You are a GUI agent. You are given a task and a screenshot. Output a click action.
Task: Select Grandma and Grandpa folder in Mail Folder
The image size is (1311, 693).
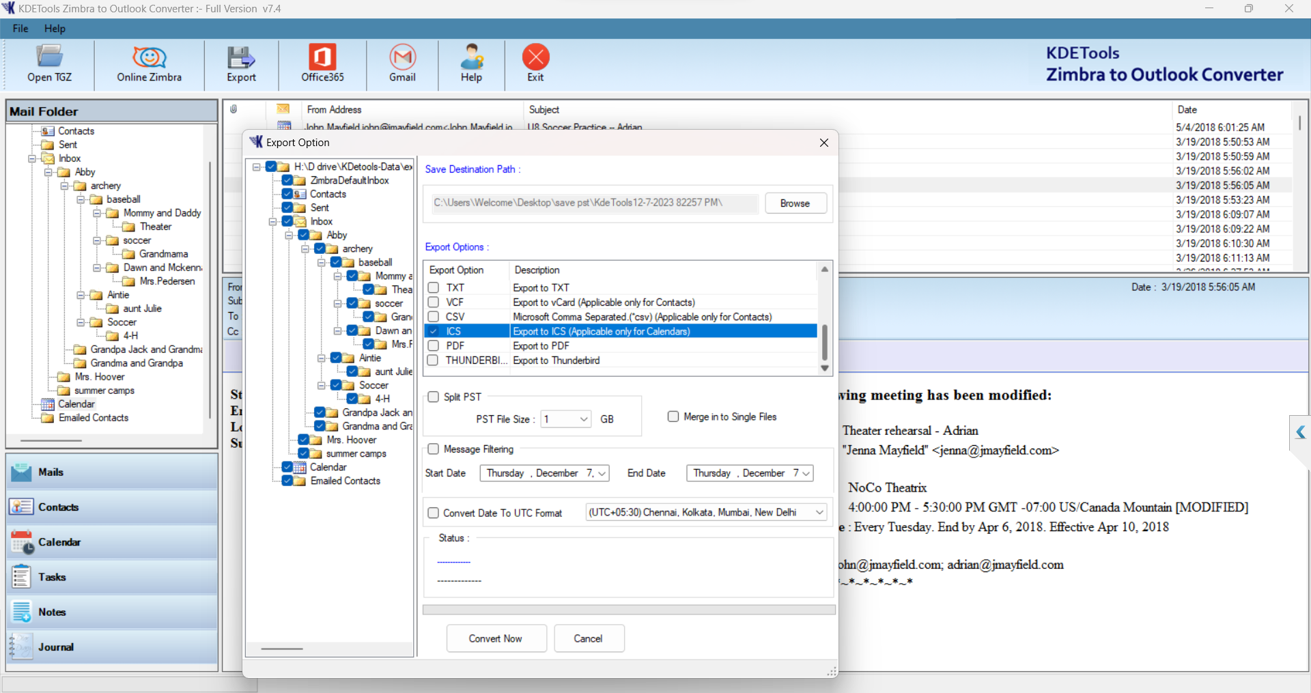click(x=128, y=363)
